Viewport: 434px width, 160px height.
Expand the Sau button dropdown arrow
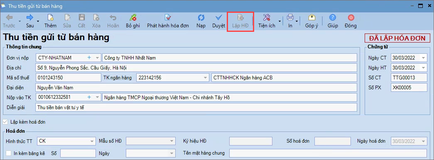point(38,21)
